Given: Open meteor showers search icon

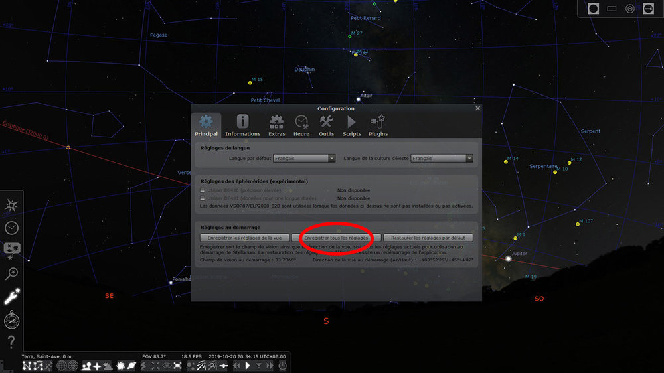Looking at the screenshot, I should coord(212,366).
